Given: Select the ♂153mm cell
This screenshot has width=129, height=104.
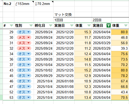Looking at the screenshot, I should pos(24,4).
